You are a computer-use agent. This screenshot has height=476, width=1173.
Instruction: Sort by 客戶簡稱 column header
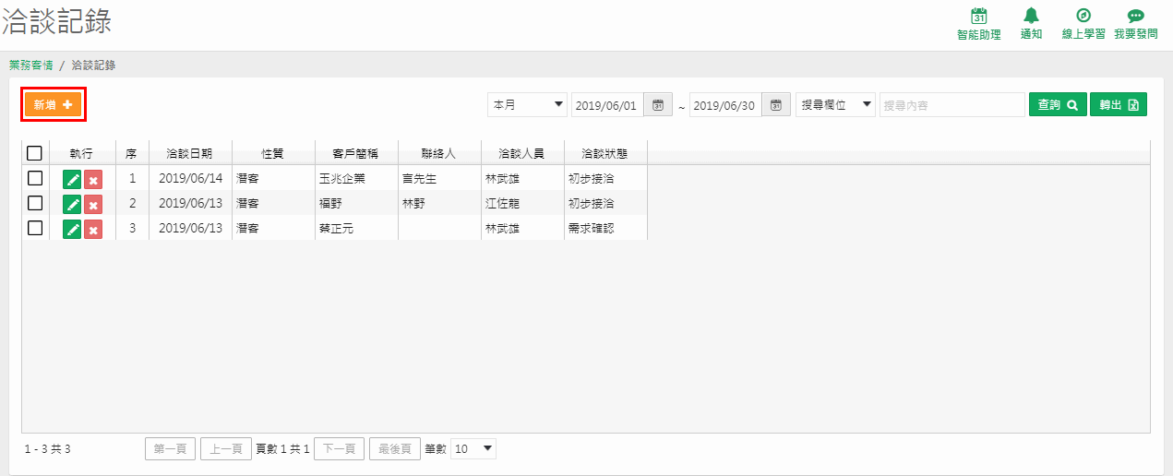(x=356, y=153)
